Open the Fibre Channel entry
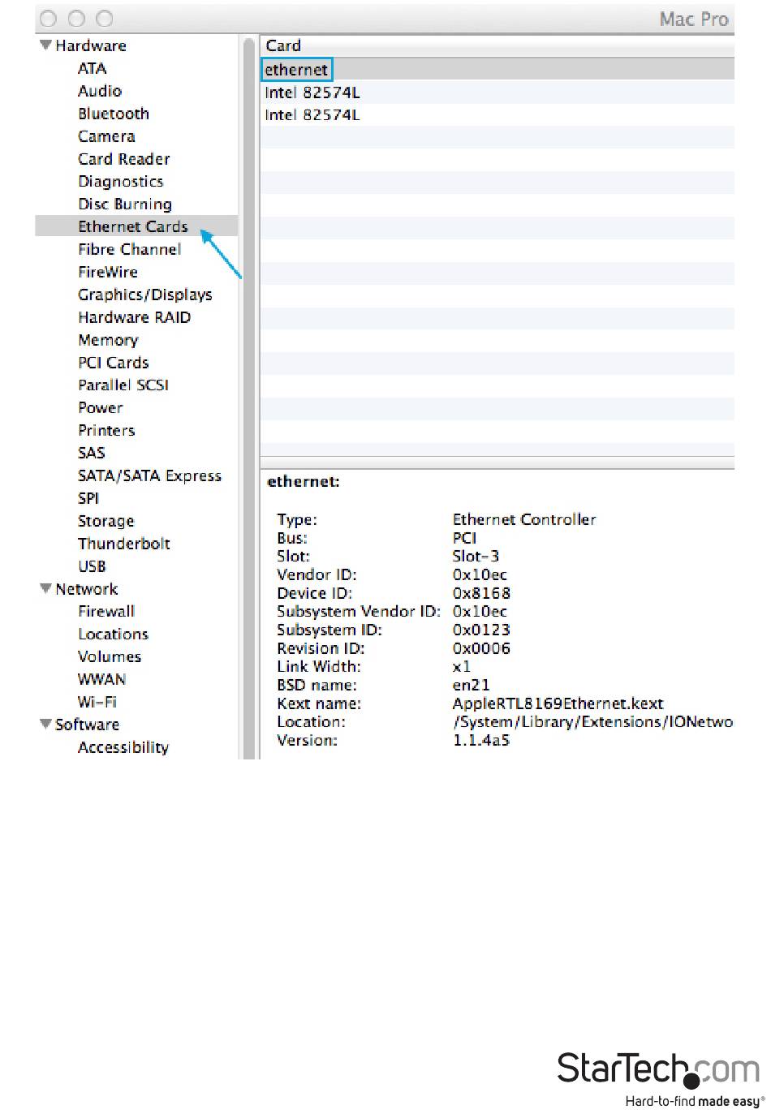The width and height of the screenshot is (771, 1114). (130, 249)
